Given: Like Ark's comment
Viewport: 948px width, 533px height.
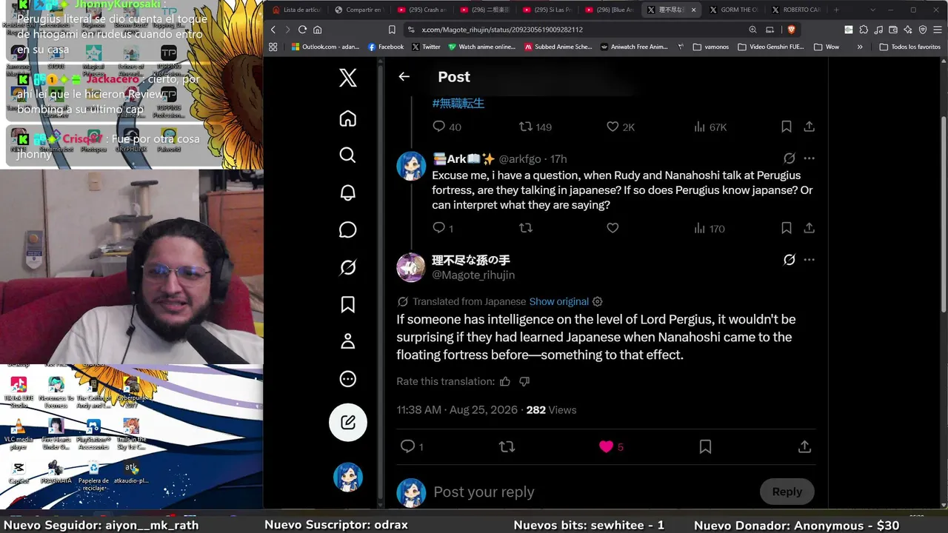Looking at the screenshot, I should click(x=612, y=228).
